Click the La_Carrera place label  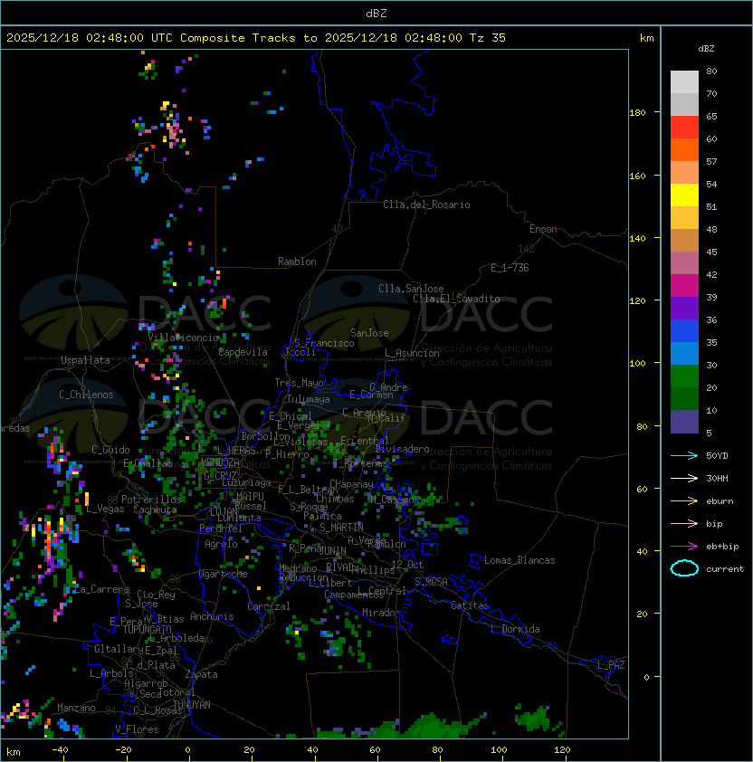[x=101, y=589]
